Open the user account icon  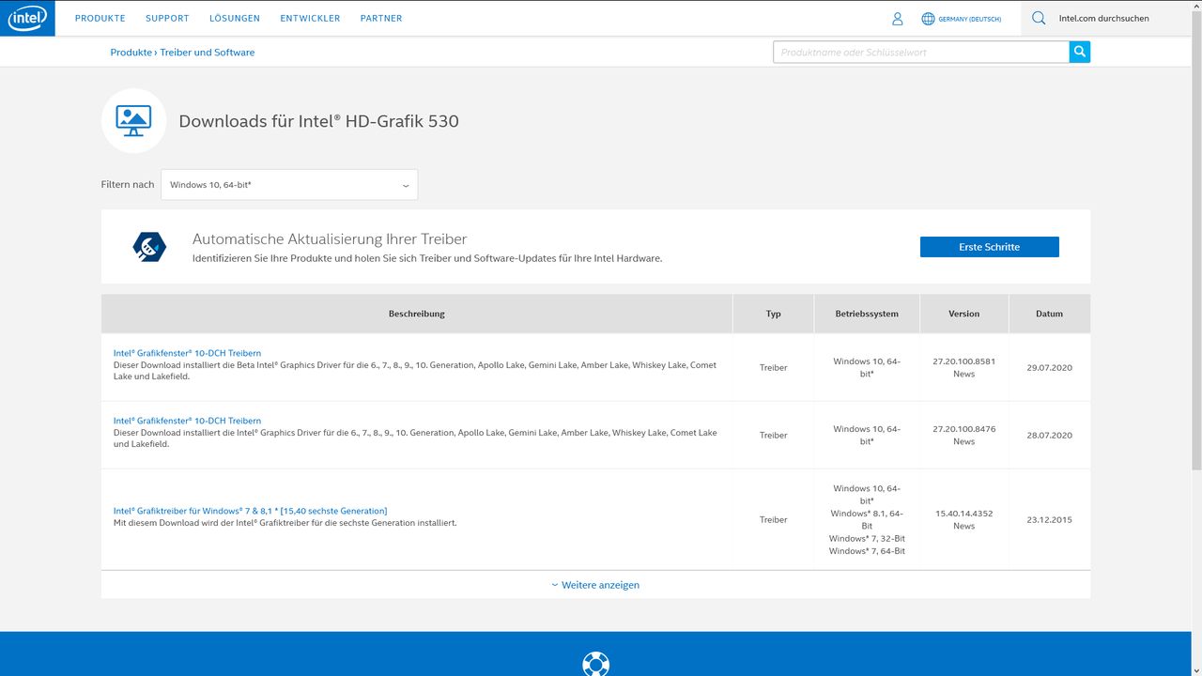[898, 19]
